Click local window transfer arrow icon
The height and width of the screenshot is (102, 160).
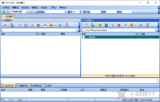(x=141, y=25)
